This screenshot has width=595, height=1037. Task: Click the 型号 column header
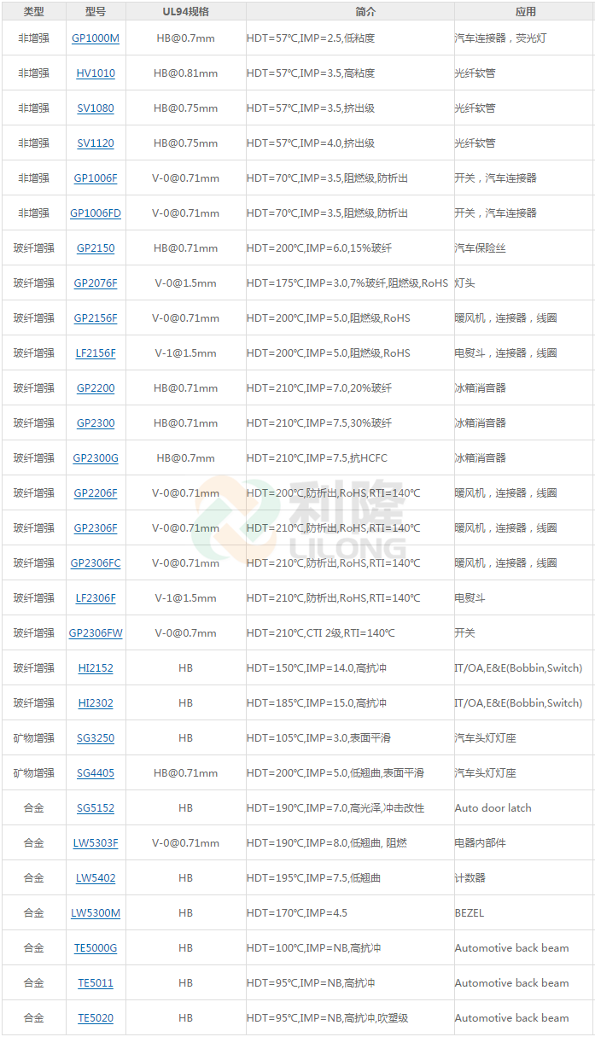click(96, 12)
